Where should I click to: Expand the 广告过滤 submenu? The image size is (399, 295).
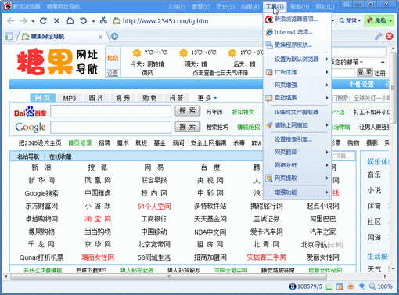point(327,72)
